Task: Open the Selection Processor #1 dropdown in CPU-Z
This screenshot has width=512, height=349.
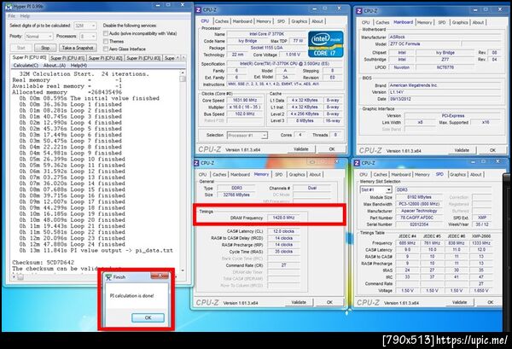Action: pos(247,135)
